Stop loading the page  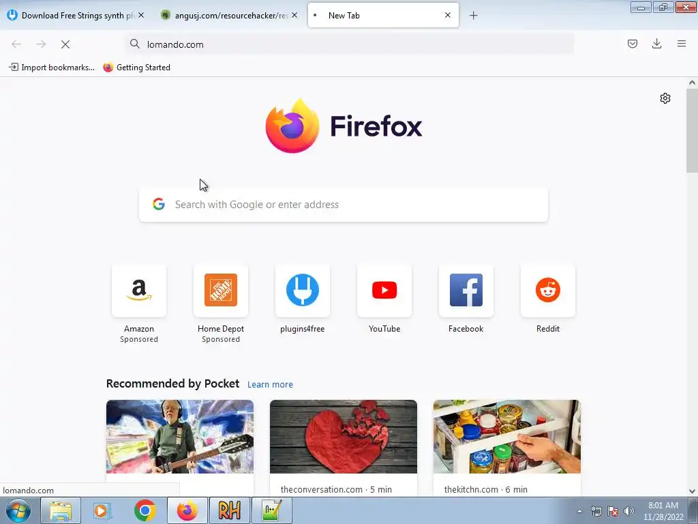[x=65, y=44]
